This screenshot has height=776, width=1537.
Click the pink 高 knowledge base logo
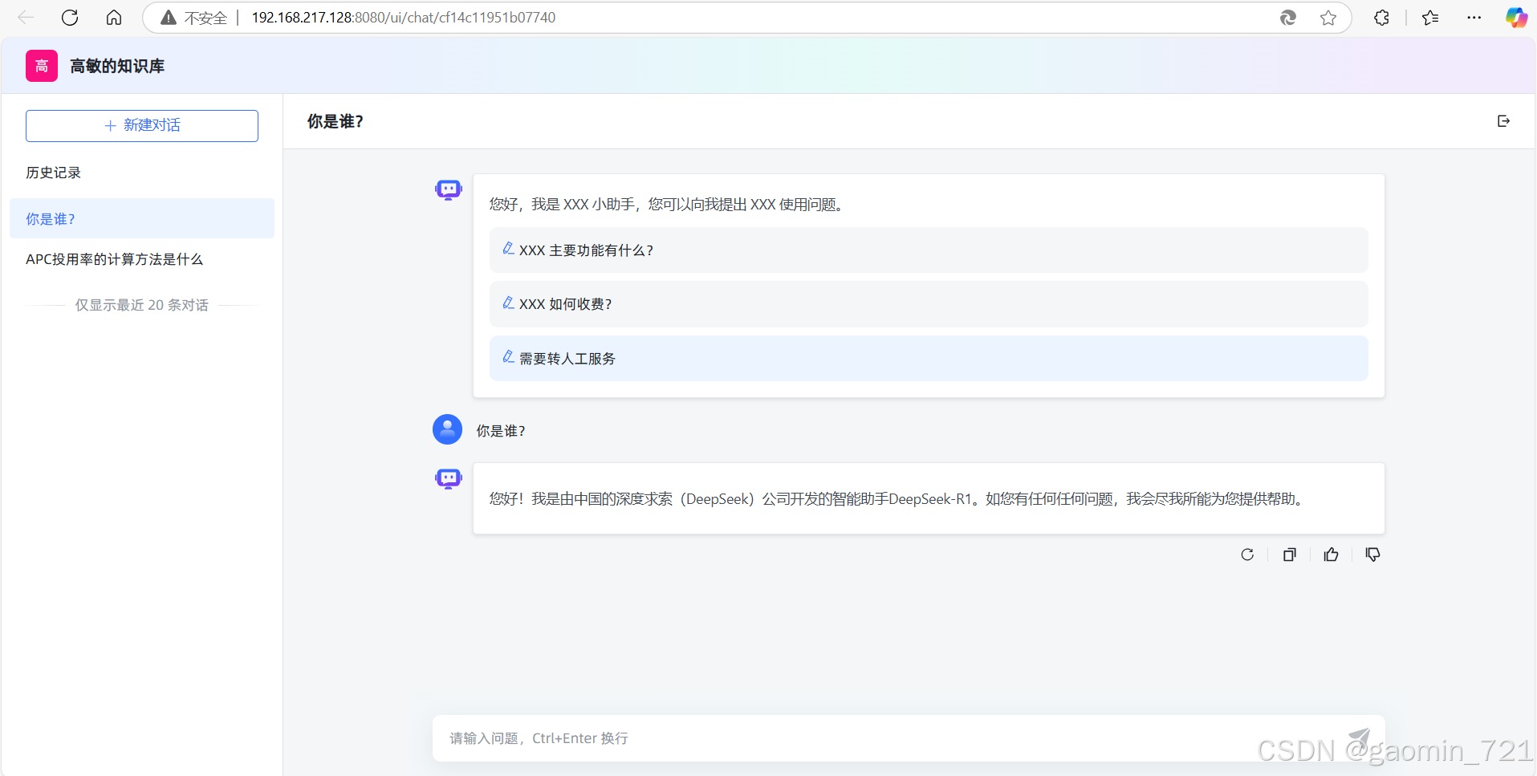click(x=42, y=66)
